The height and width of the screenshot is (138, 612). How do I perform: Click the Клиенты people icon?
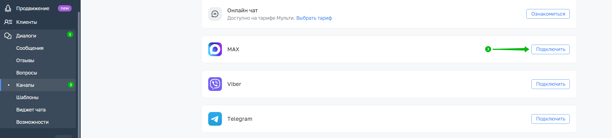[8, 22]
